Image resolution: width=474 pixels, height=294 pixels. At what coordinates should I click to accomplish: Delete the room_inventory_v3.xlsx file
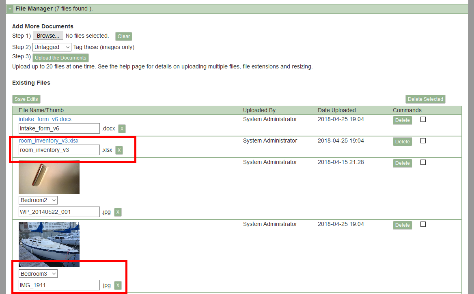coord(402,142)
